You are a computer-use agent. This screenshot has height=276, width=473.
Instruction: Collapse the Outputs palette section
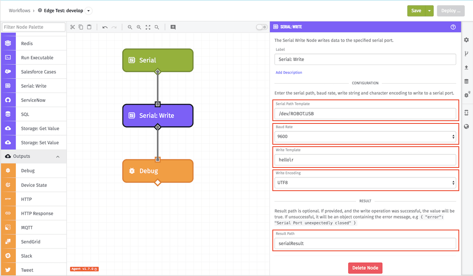click(x=58, y=156)
